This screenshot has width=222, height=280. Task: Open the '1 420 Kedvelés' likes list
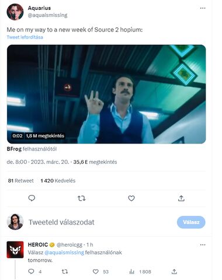58,181
